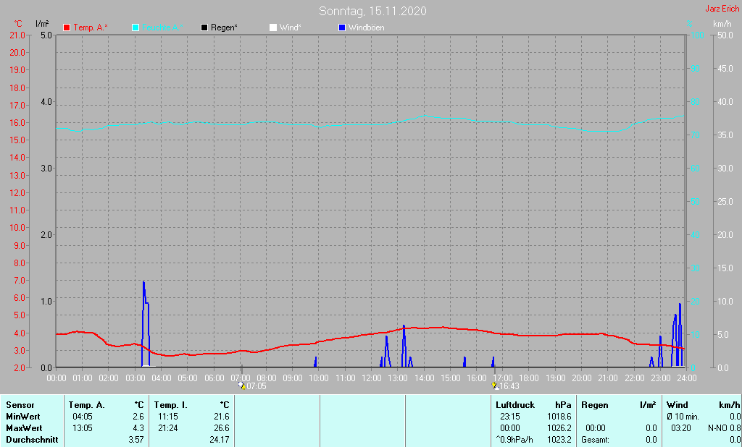Click the Temp. I. average '24.17'

(x=220, y=440)
